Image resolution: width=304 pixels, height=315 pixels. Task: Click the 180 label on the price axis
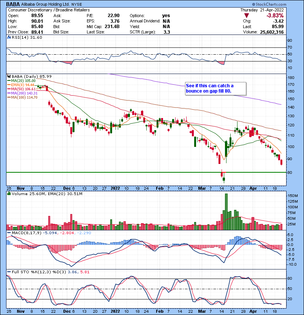click(x=291, y=78)
